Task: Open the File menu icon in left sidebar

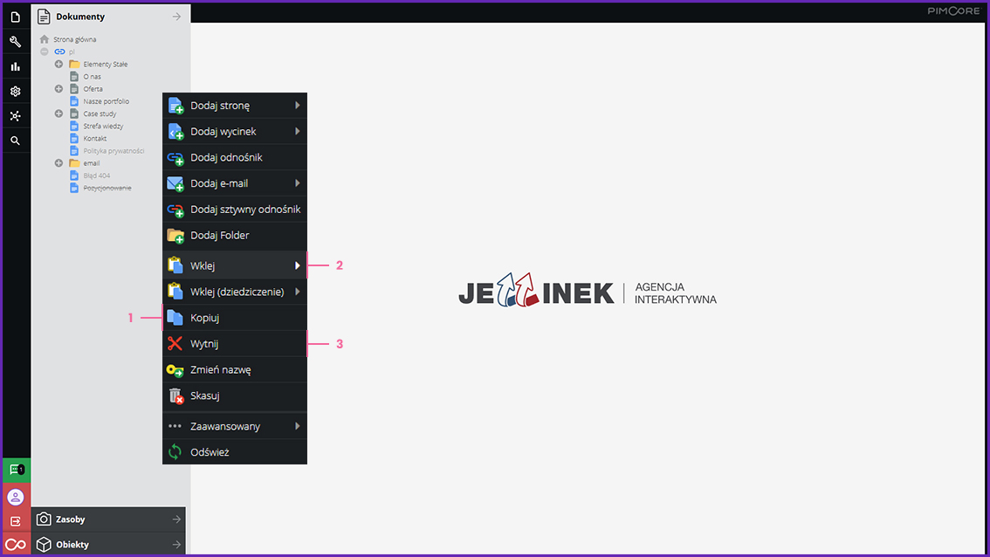Action: (x=15, y=17)
